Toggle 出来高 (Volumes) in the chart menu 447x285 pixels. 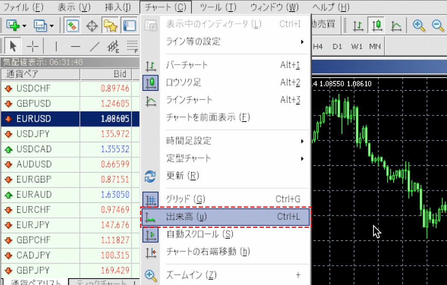click(225, 217)
